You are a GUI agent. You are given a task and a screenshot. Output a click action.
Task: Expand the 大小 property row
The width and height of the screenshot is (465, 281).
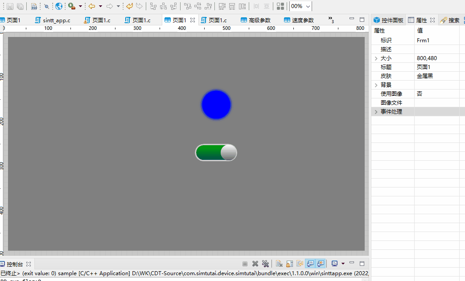pos(376,58)
